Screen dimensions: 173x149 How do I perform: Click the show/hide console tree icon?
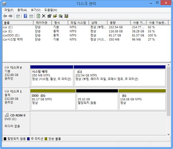point(18,16)
